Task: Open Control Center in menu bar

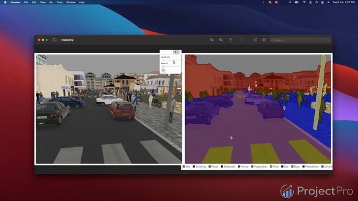Action: (322, 2)
